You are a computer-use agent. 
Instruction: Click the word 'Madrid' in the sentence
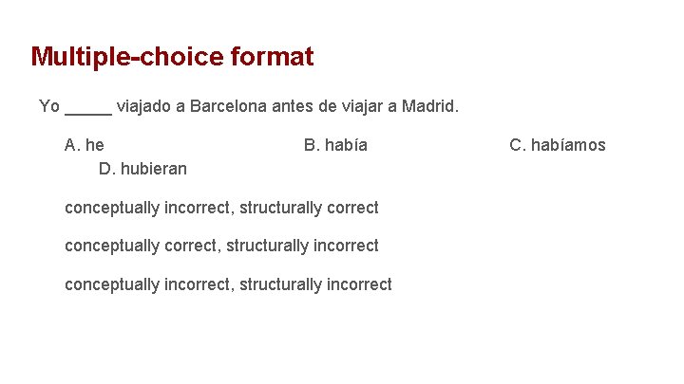(x=428, y=106)
